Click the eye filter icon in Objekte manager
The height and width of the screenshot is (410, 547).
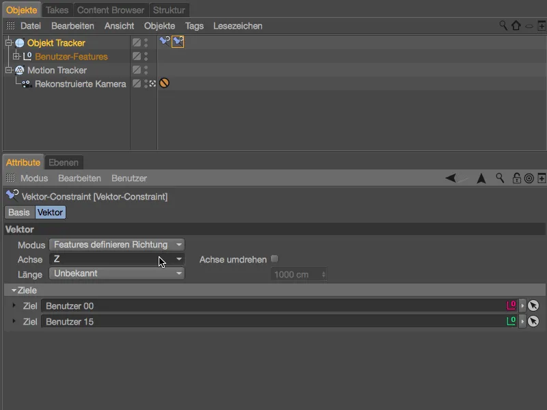[529, 26]
